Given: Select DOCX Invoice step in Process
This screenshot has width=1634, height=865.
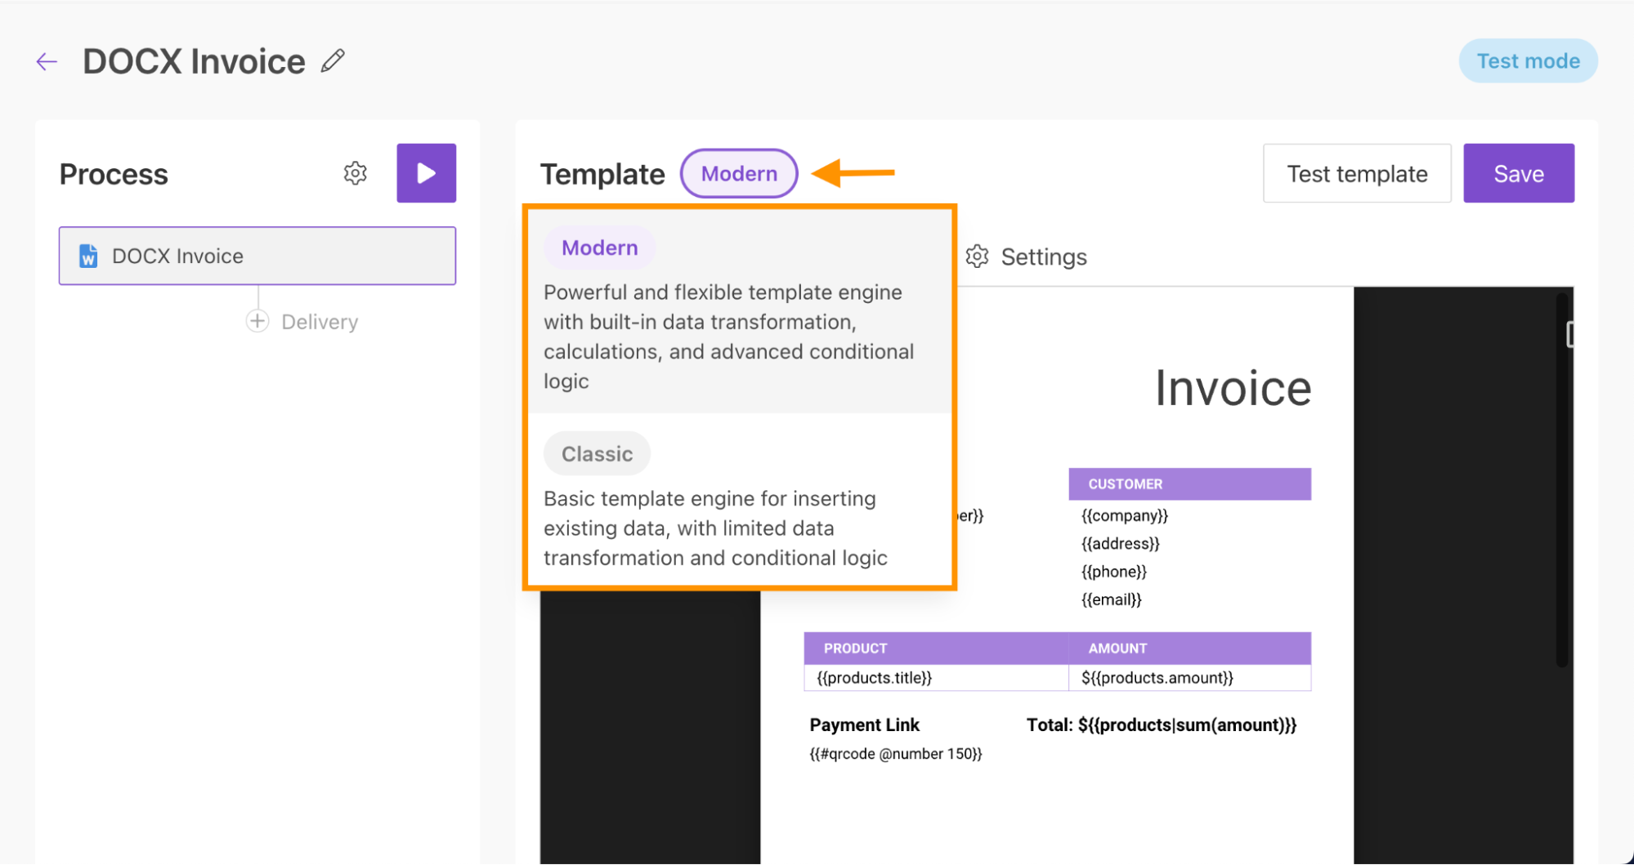Looking at the screenshot, I should tap(257, 256).
